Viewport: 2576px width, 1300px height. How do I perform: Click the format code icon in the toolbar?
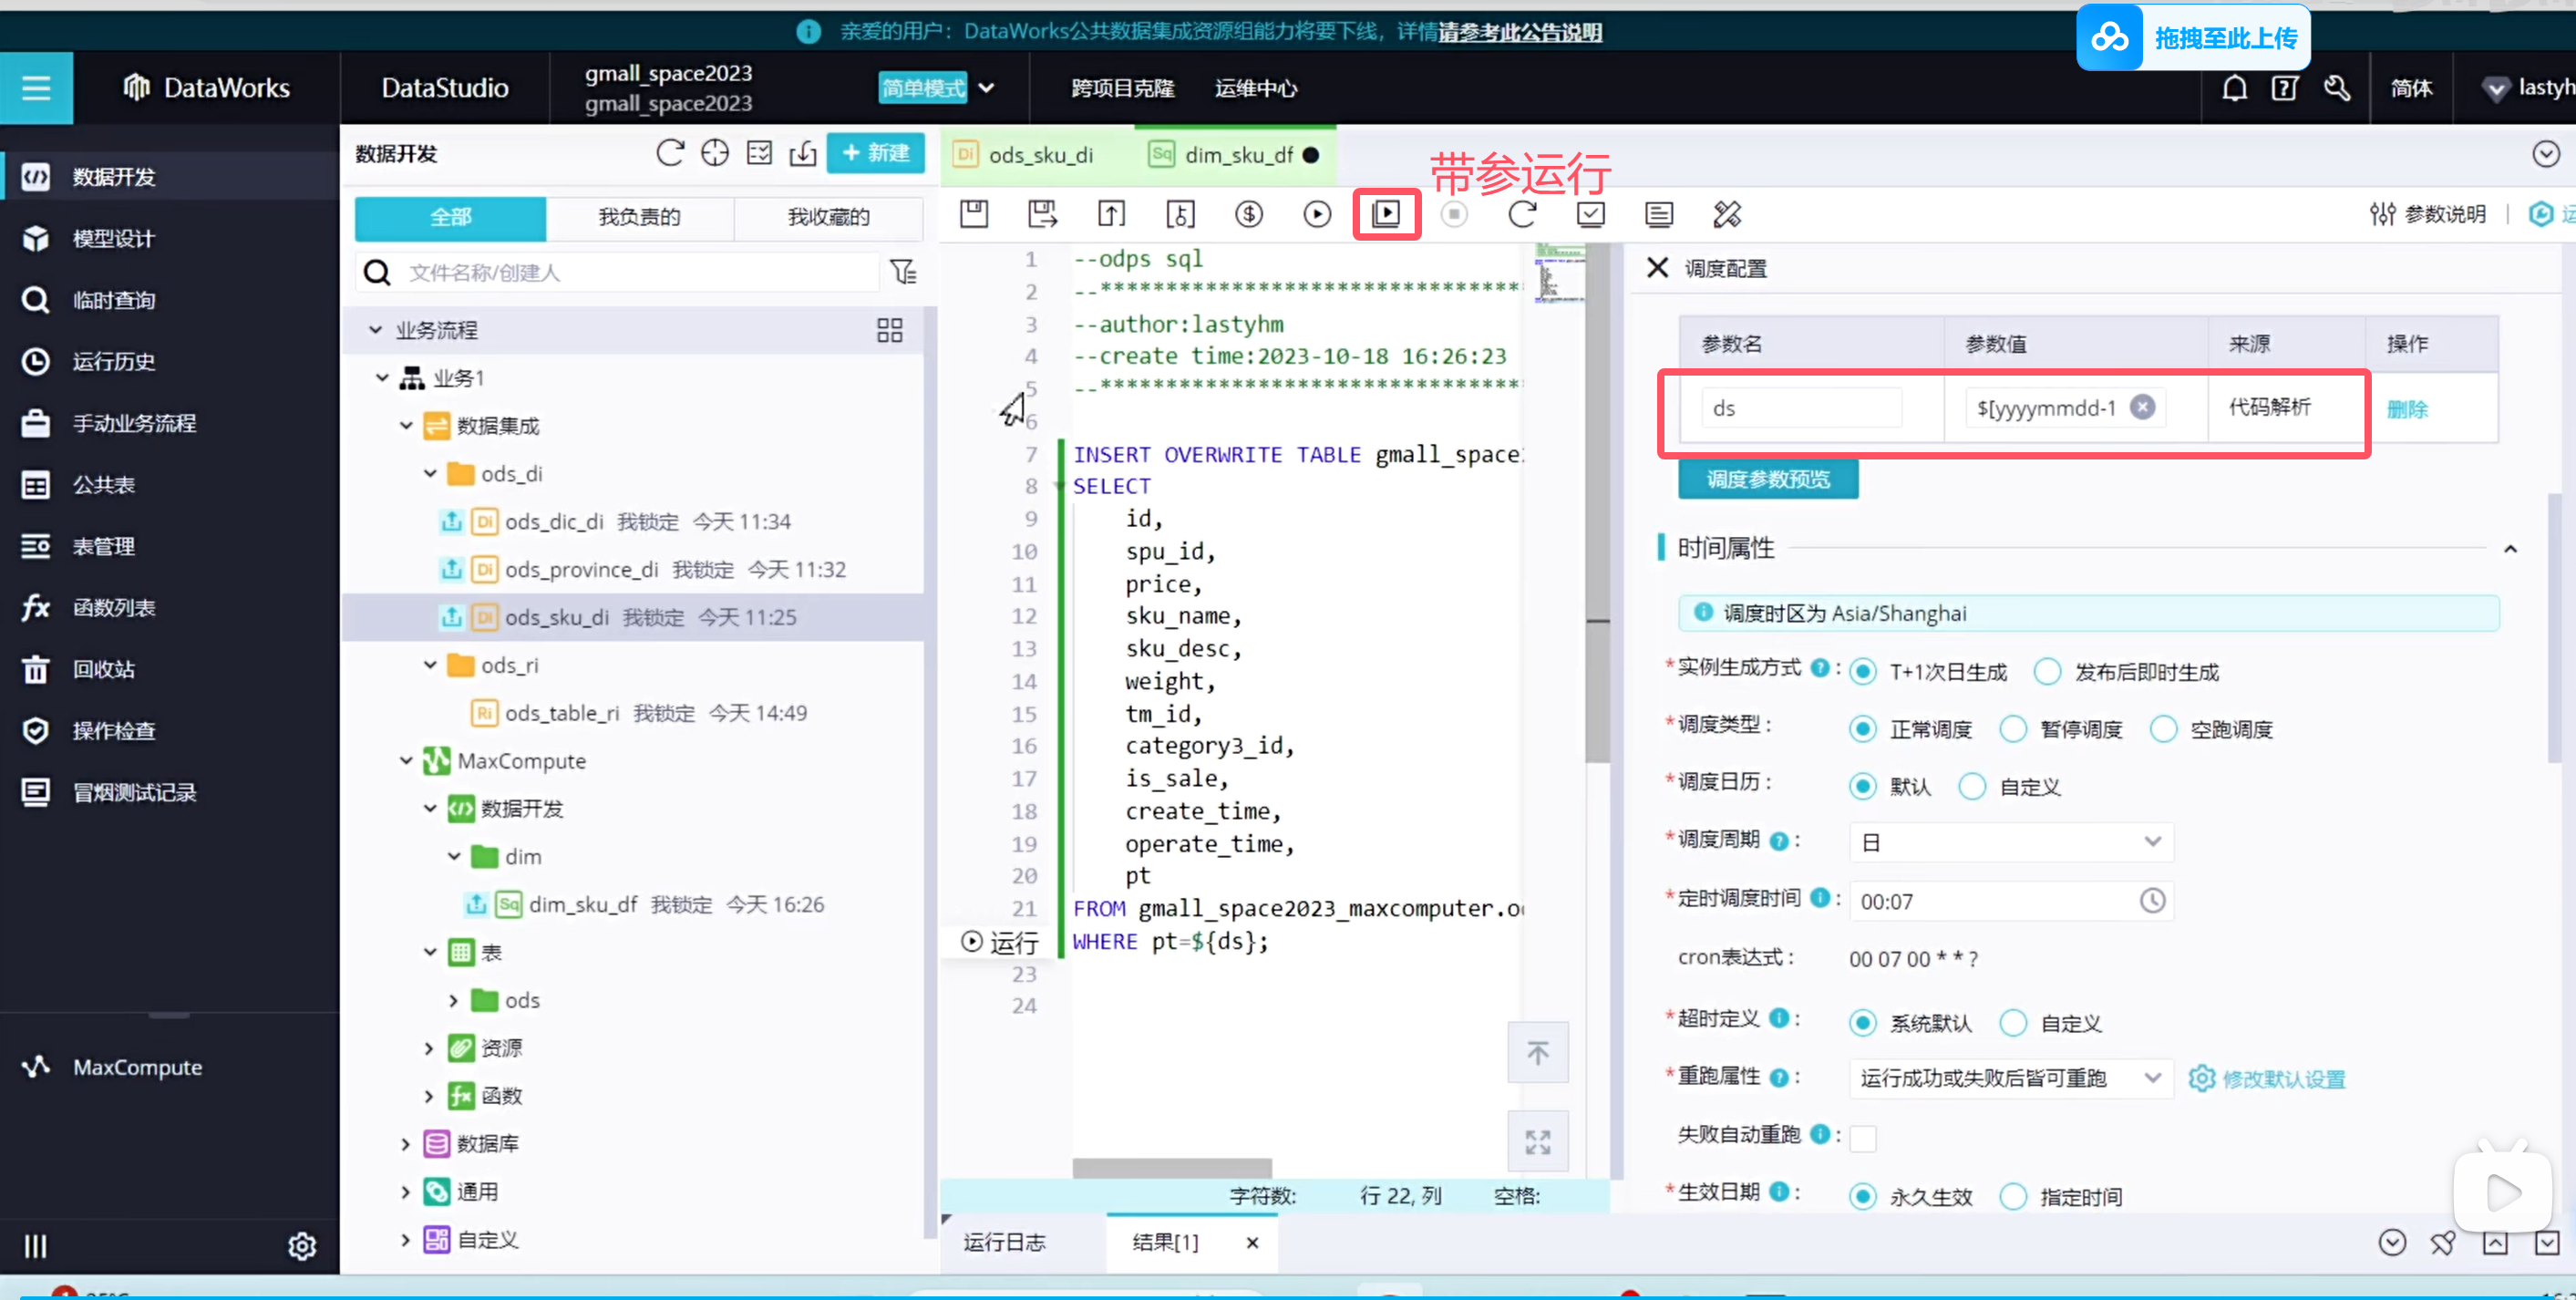coord(1727,214)
